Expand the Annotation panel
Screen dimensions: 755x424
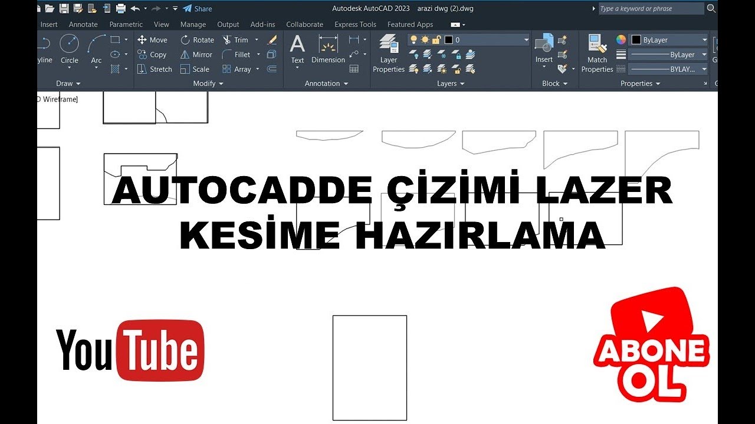coord(326,84)
